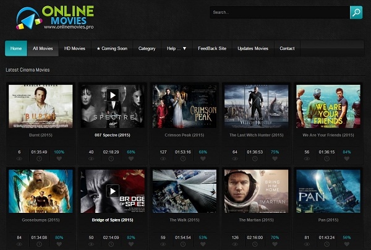Play the Bridge of Spies thumbnail play button
The height and width of the screenshot is (250, 371).
[113, 191]
